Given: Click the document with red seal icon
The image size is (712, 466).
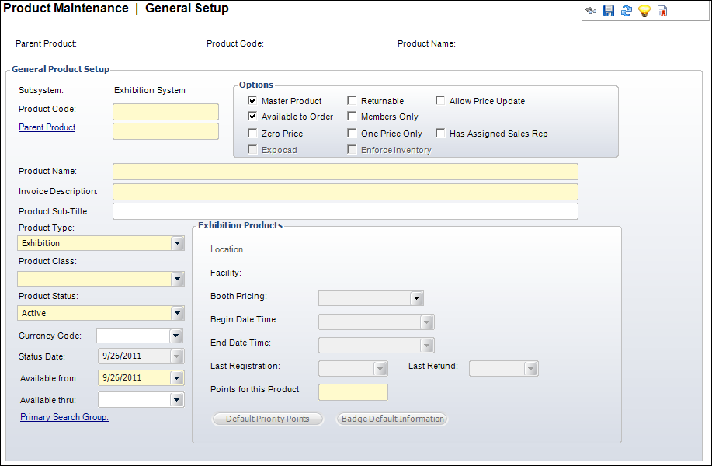Looking at the screenshot, I should (x=662, y=11).
